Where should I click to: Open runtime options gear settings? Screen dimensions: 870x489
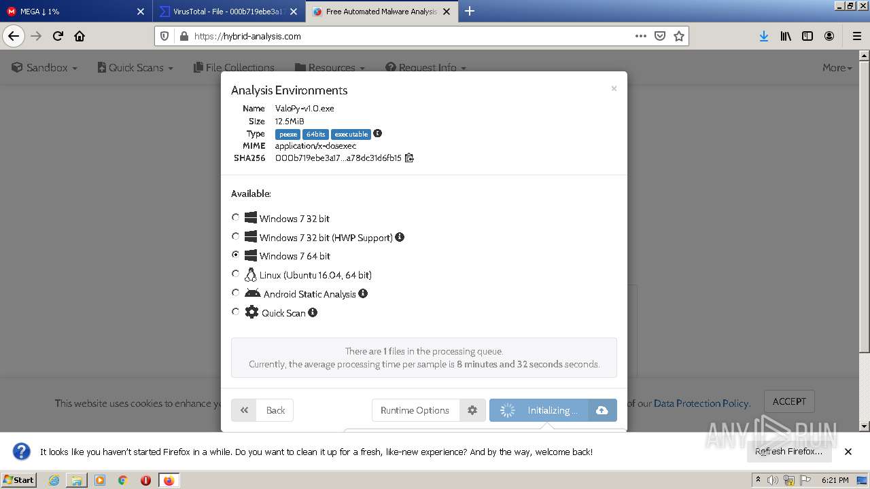click(472, 410)
